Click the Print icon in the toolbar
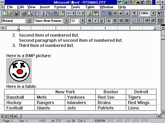 24,13
